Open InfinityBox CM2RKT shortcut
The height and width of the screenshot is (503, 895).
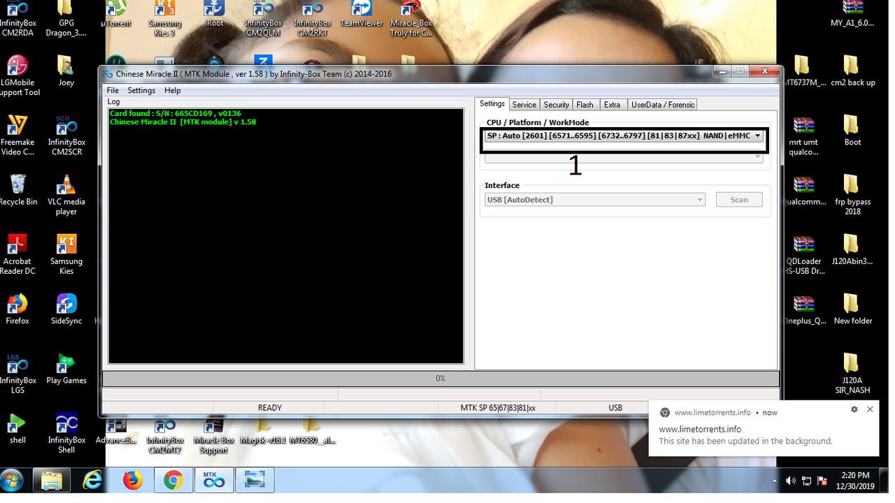(x=312, y=19)
